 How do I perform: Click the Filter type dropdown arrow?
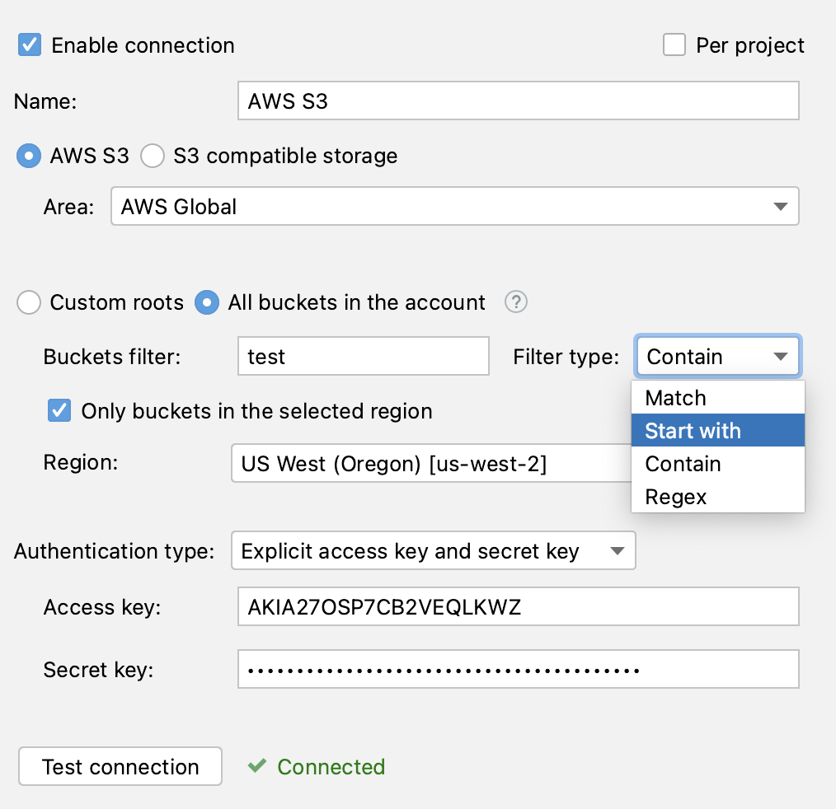tap(780, 356)
